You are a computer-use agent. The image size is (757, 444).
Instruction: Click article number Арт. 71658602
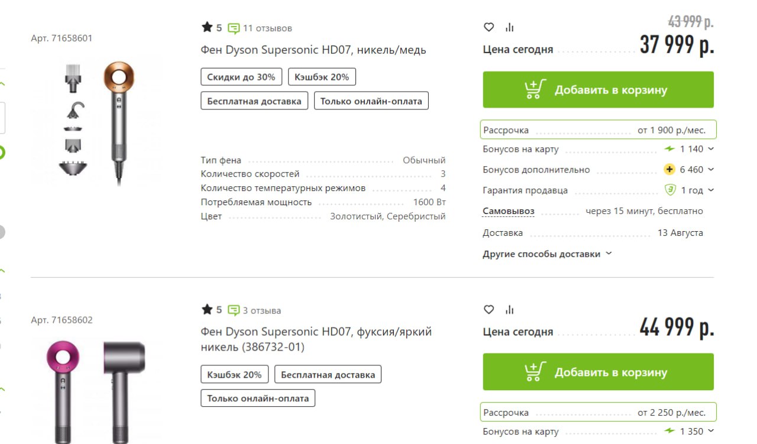62,320
